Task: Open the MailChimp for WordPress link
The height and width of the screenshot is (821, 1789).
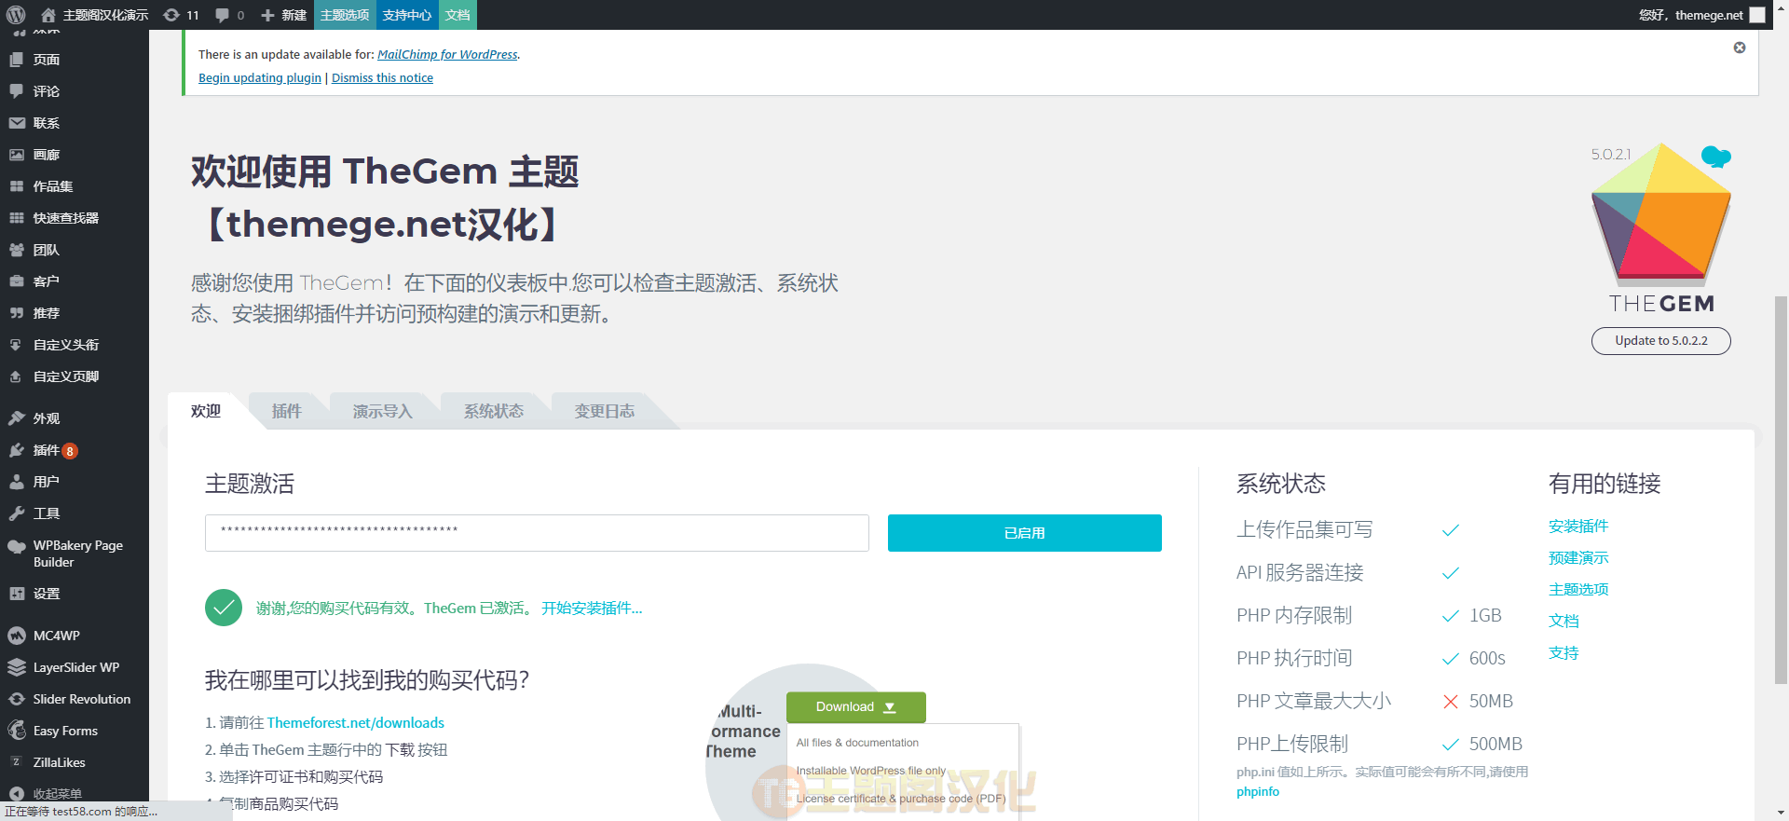Action: (447, 55)
